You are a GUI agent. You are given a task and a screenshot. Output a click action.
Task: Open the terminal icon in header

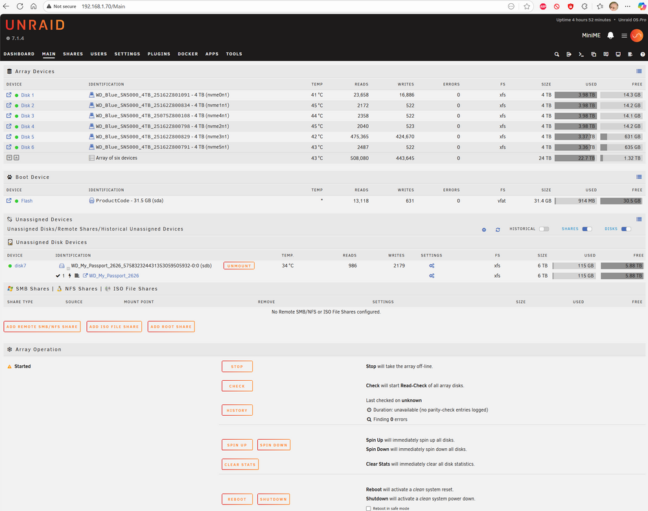coord(581,54)
